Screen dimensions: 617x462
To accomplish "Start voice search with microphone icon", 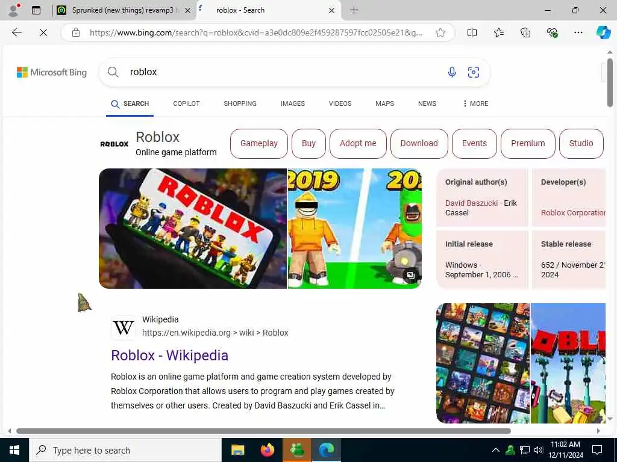I will coord(452,72).
